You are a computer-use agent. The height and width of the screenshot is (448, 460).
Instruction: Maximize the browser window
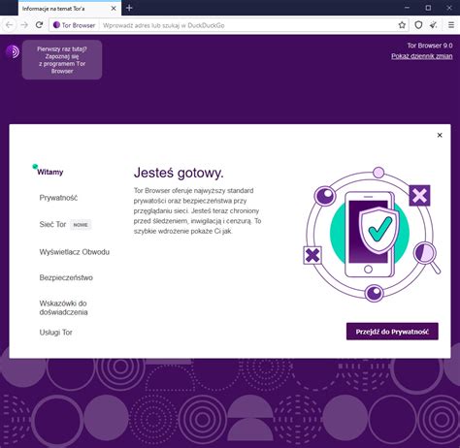point(428,8)
